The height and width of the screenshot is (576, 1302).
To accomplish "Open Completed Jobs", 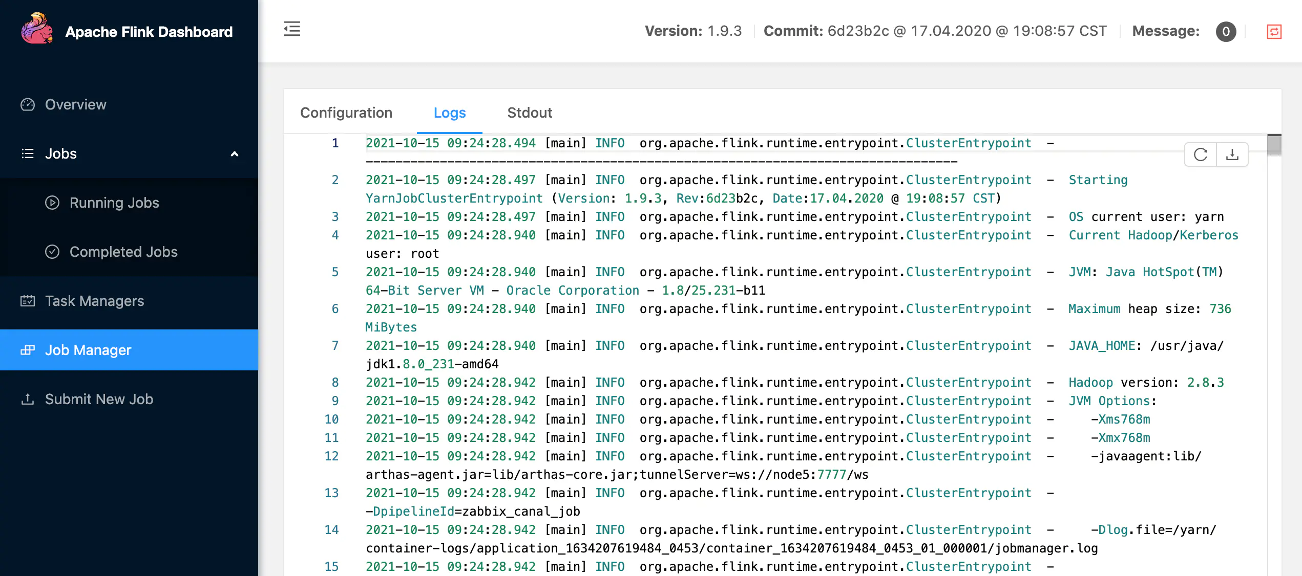I will coord(129,252).
